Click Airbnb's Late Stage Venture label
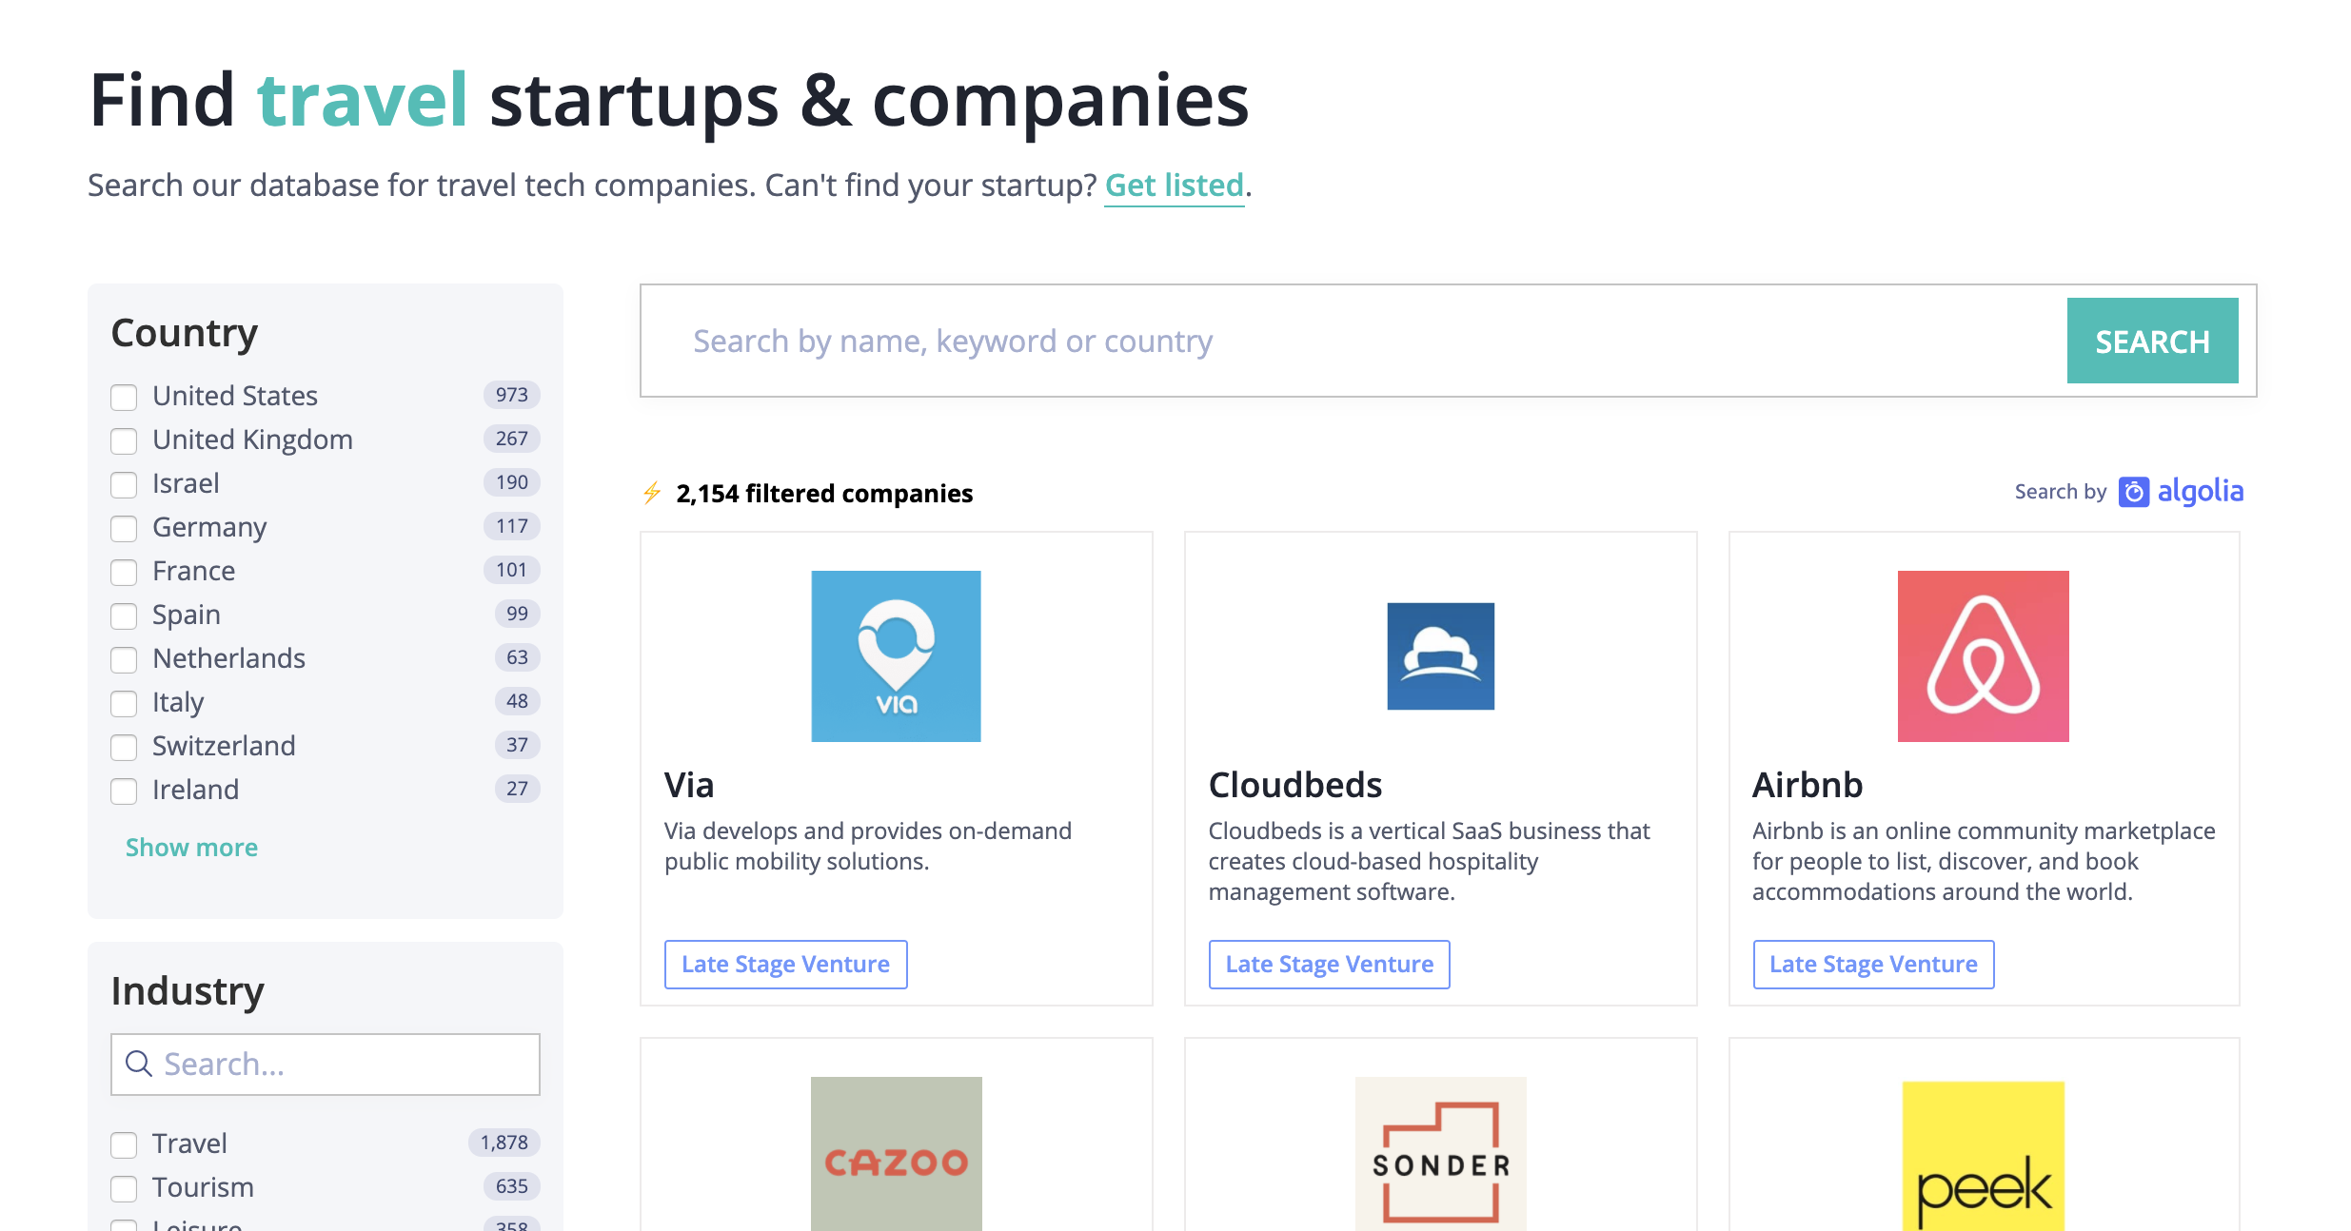The width and height of the screenshot is (2351, 1231). (x=1872, y=964)
